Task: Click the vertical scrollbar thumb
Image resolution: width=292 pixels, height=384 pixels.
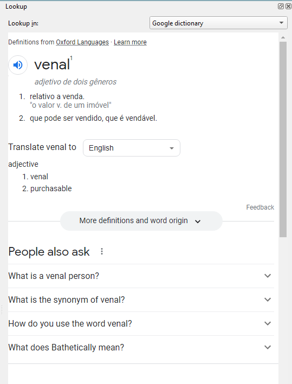Action: (283, 139)
